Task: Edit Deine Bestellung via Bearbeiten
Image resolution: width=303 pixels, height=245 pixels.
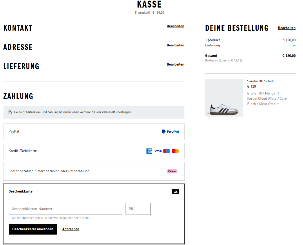Action: click(286, 28)
